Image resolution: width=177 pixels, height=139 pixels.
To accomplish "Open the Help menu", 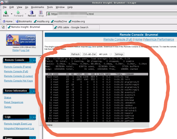I will 70,7.
